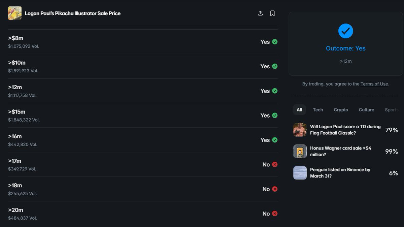This screenshot has width=404, height=227.
Task: Click the red X in the >18m row
Action: tap(275, 189)
